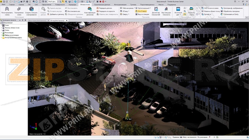The height and width of the screenshot is (140, 249).
Task: Close the Проводник проекта panel
Action: pyautogui.click(x=25, y=20)
